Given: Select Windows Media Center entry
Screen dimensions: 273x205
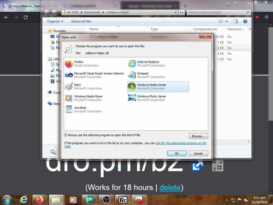Looking at the screenshot, I should (x=158, y=86).
